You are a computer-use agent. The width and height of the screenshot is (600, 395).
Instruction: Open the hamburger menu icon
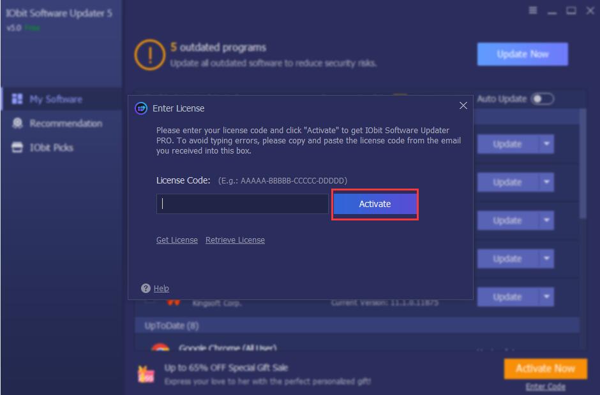point(533,11)
